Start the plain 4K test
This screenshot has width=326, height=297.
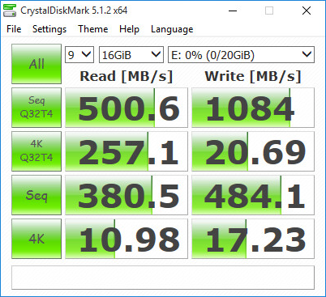click(x=36, y=239)
